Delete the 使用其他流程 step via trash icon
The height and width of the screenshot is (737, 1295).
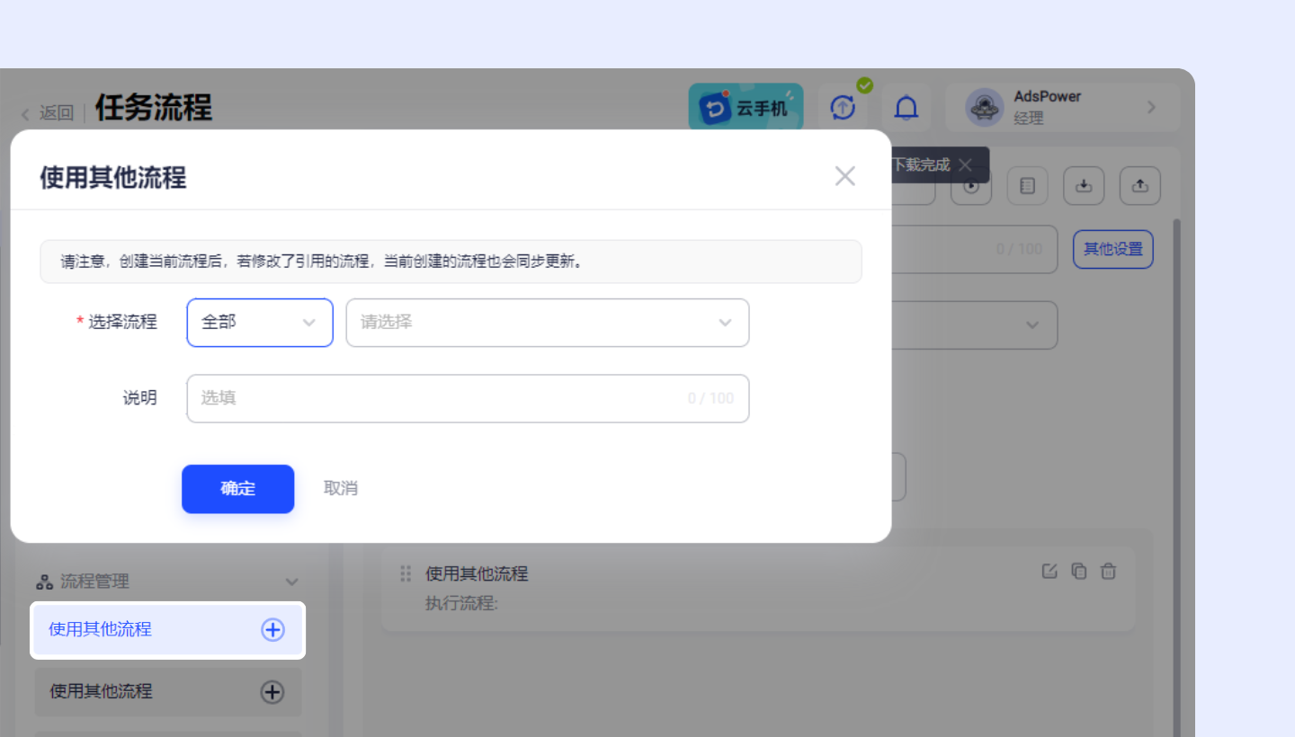[x=1109, y=572]
